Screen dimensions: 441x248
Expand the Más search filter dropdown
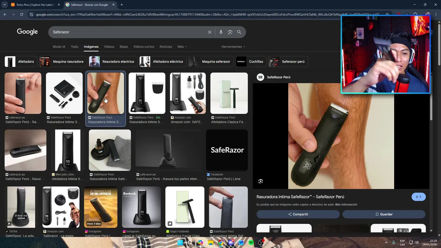(182, 46)
